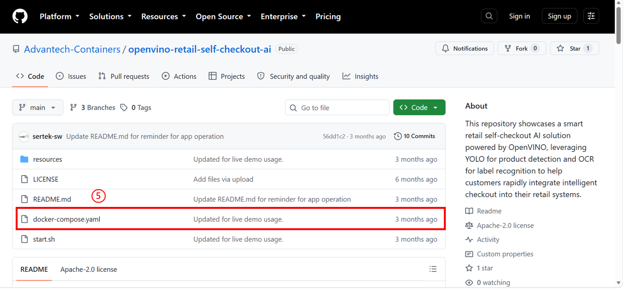Open the appearance settings sliders icon
The width and height of the screenshot is (624, 289).
(x=591, y=16)
